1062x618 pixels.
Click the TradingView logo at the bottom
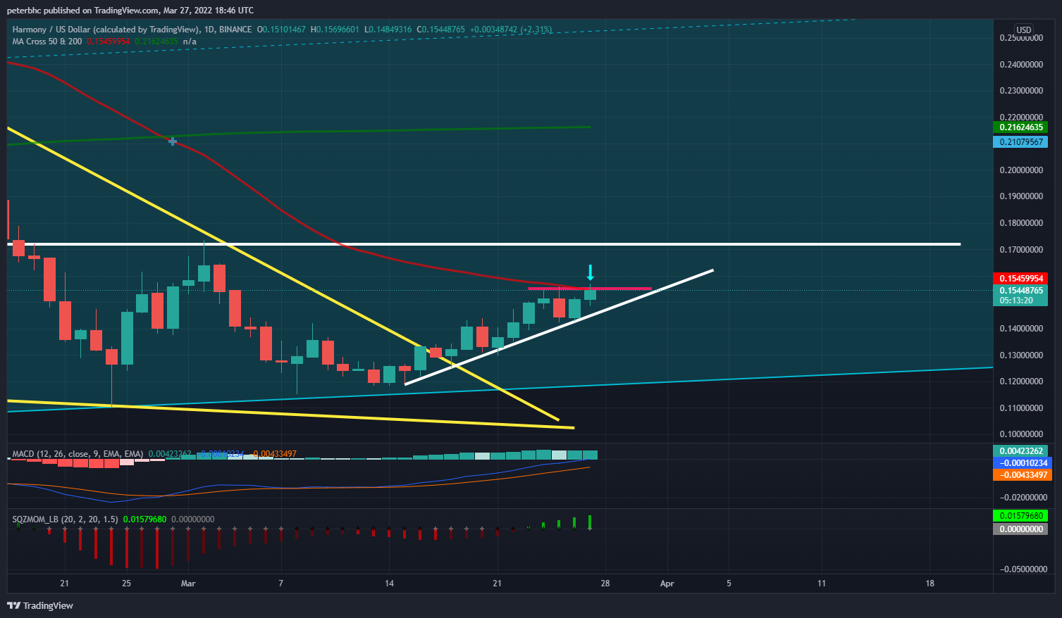pos(40,605)
